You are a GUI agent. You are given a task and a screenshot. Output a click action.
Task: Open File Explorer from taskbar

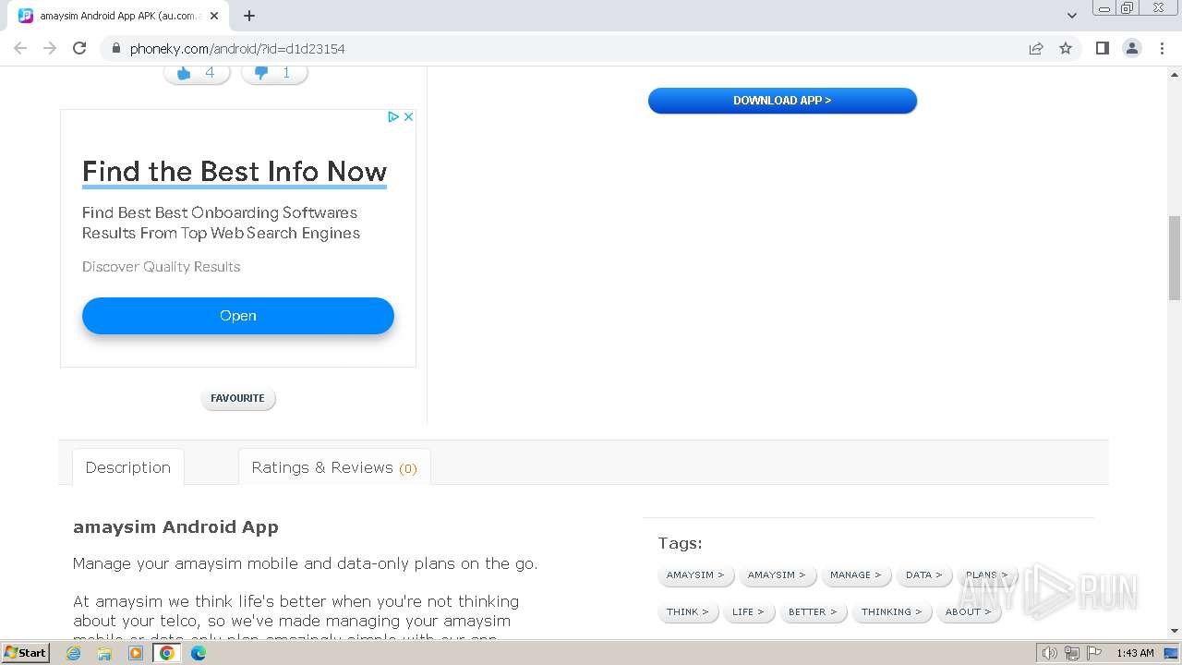(104, 653)
